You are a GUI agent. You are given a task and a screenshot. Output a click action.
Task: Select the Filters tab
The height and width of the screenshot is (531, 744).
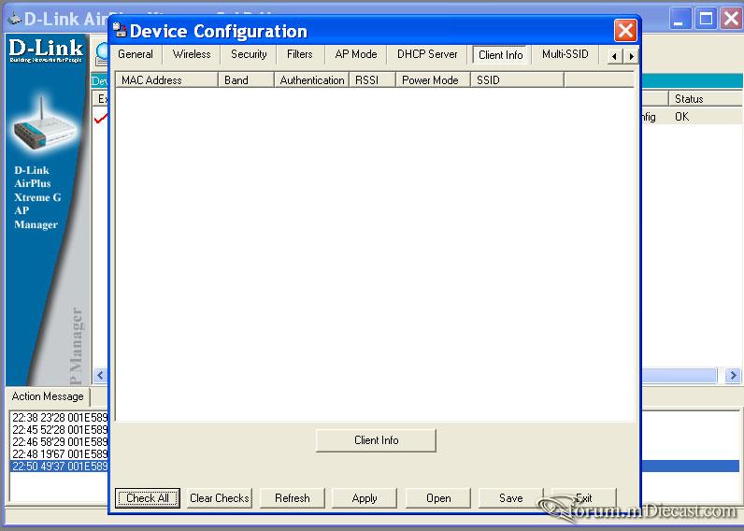[299, 54]
